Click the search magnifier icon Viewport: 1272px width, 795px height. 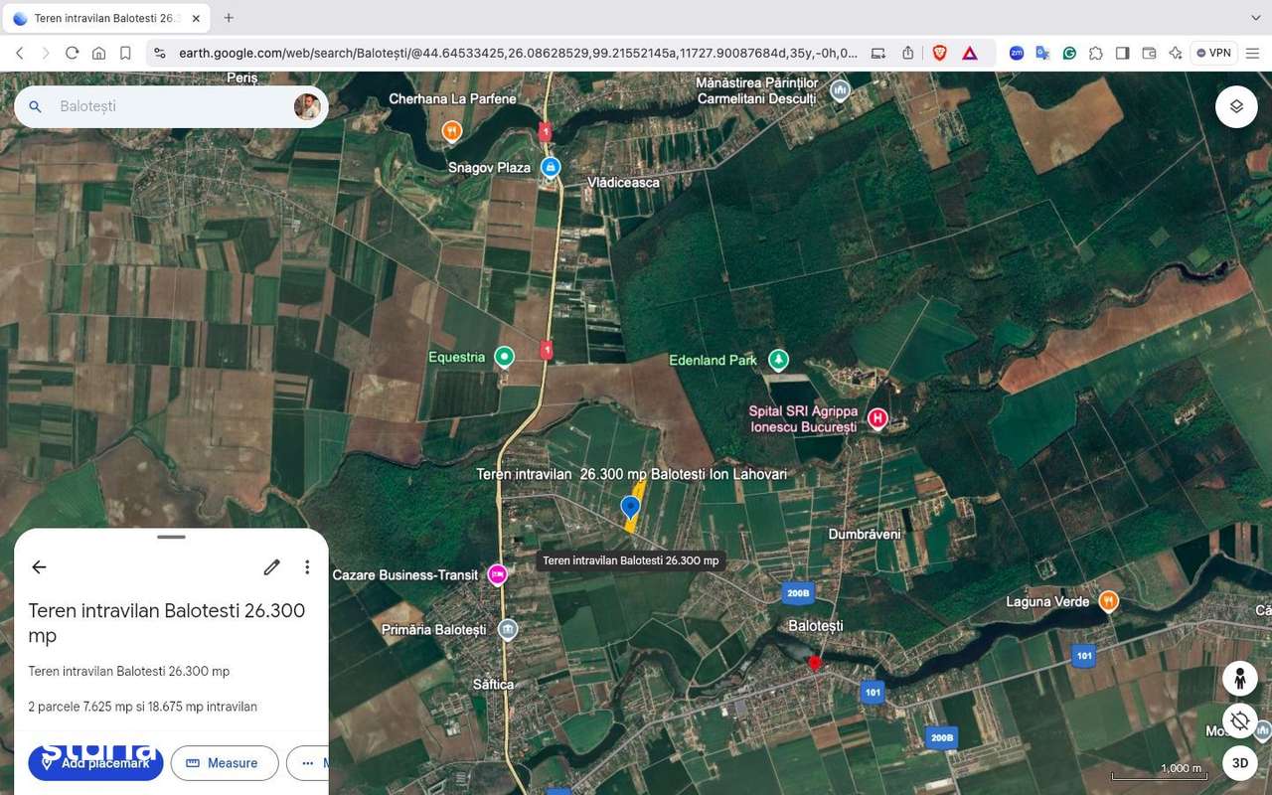click(35, 105)
